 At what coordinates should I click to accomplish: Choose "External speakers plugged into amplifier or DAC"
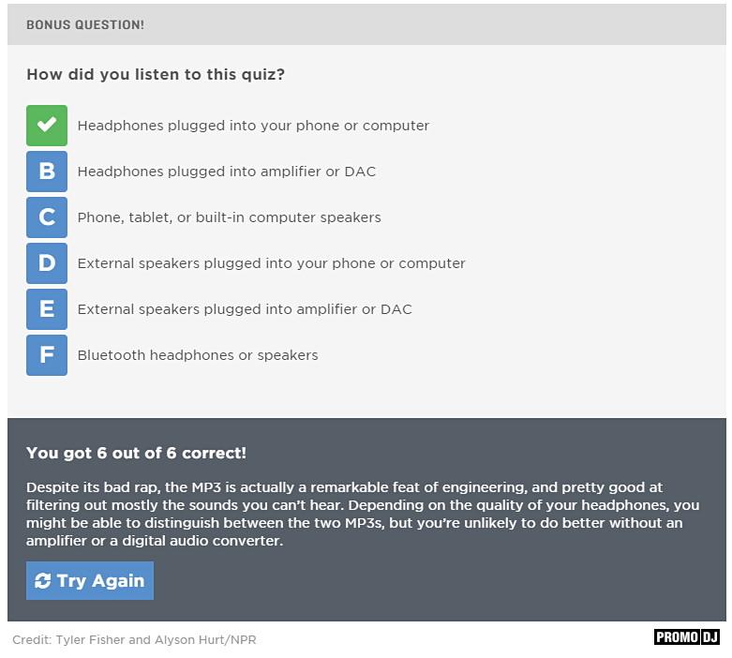pyautogui.click(x=245, y=309)
